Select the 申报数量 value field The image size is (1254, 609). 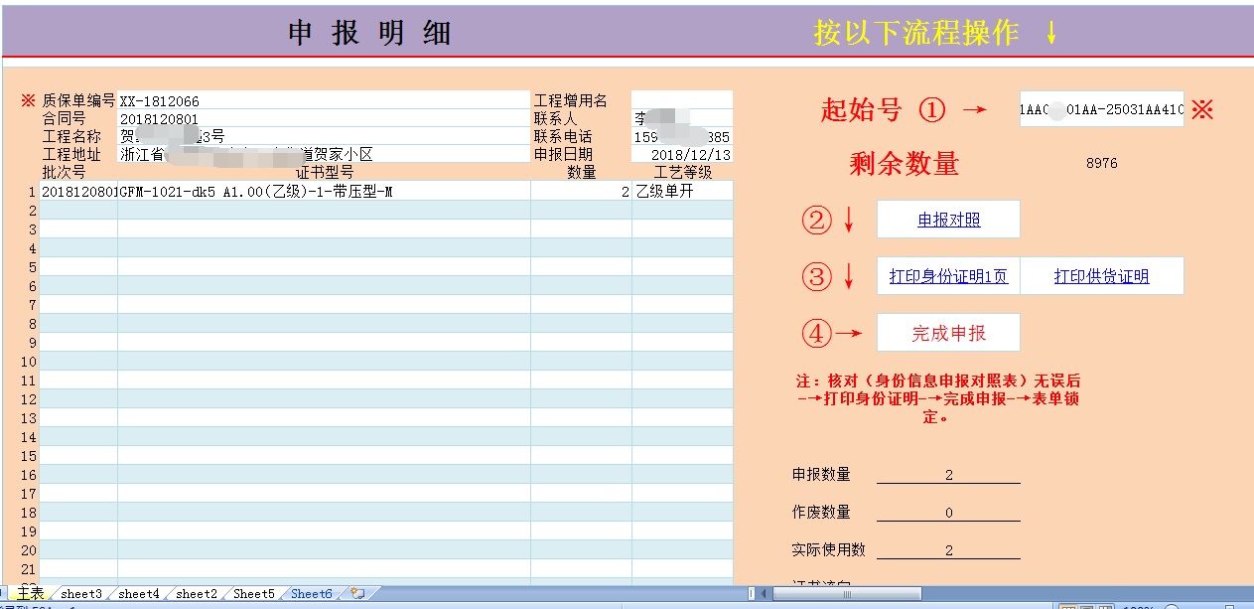pyautogui.click(x=948, y=475)
